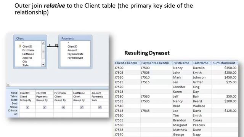The width and height of the screenshot is (244, 137).
Task: Click the Criteria cell under Client ClientID
Action: (x=27, y=110)
